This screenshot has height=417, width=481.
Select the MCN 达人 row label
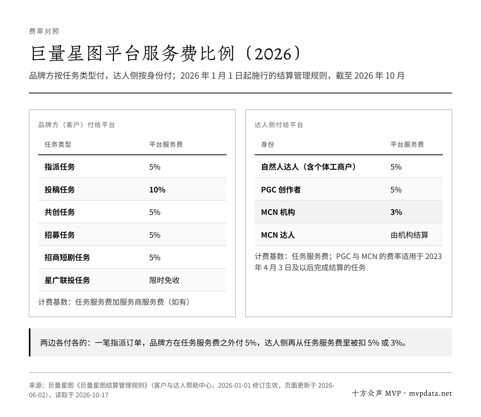pyautogui.click(x=278, y=235)
